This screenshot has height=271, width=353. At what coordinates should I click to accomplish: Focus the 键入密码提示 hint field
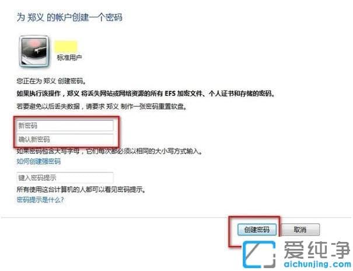pyautogui.click(x=65, y=178)
